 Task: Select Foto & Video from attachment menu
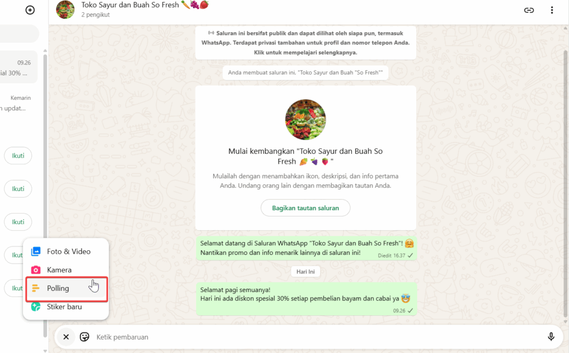pos(66,251)
